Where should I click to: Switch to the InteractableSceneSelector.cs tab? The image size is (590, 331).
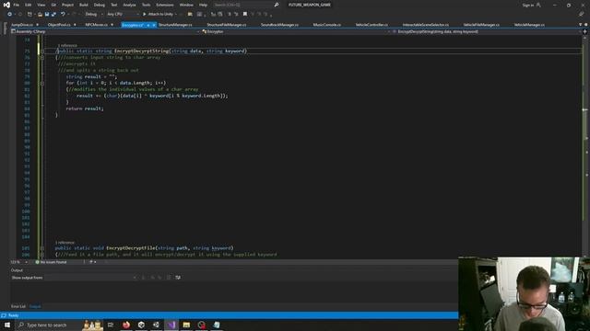[426, 25]
